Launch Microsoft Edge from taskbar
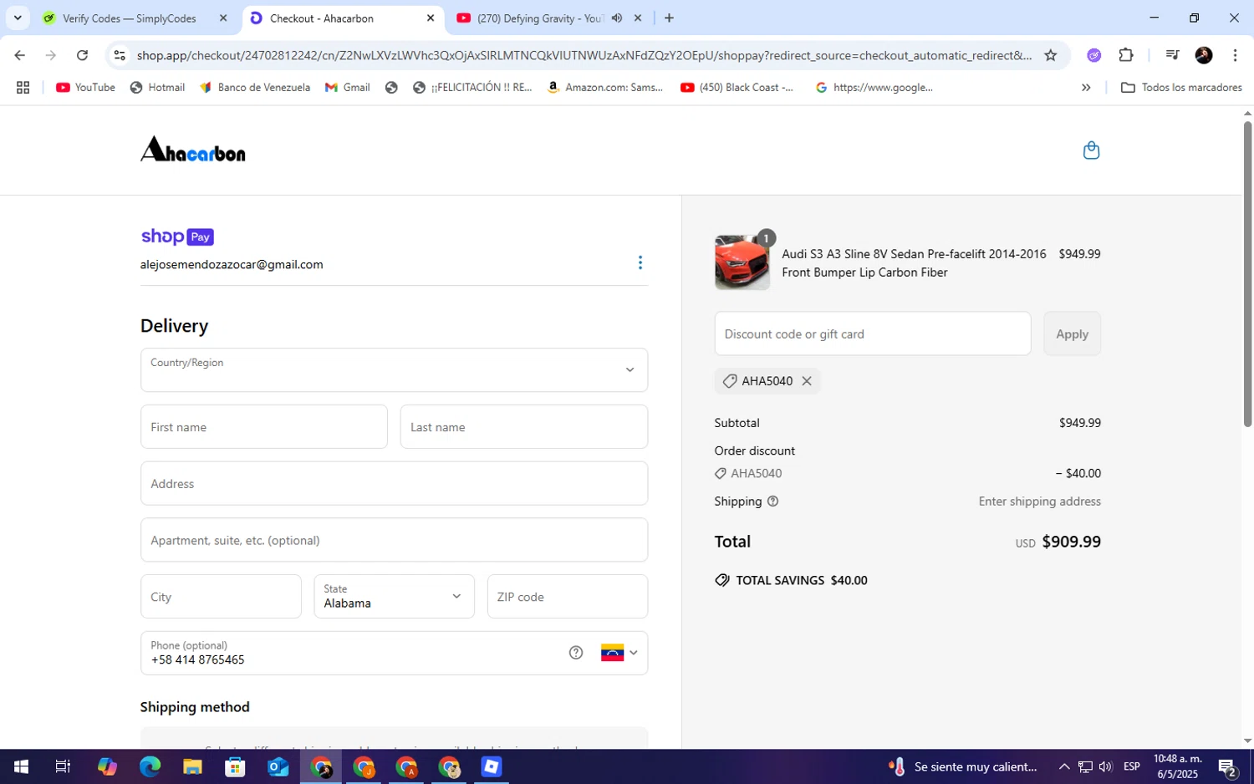Screen dimensions: 1254x784 click(150, 766)
